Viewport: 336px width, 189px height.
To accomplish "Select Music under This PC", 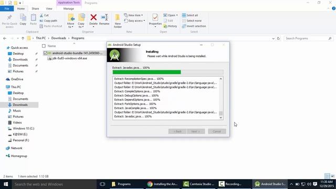I will click(17, 111).
